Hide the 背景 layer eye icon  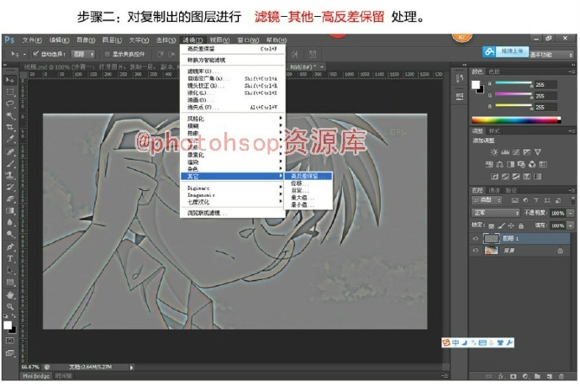[x=475, y=251]
